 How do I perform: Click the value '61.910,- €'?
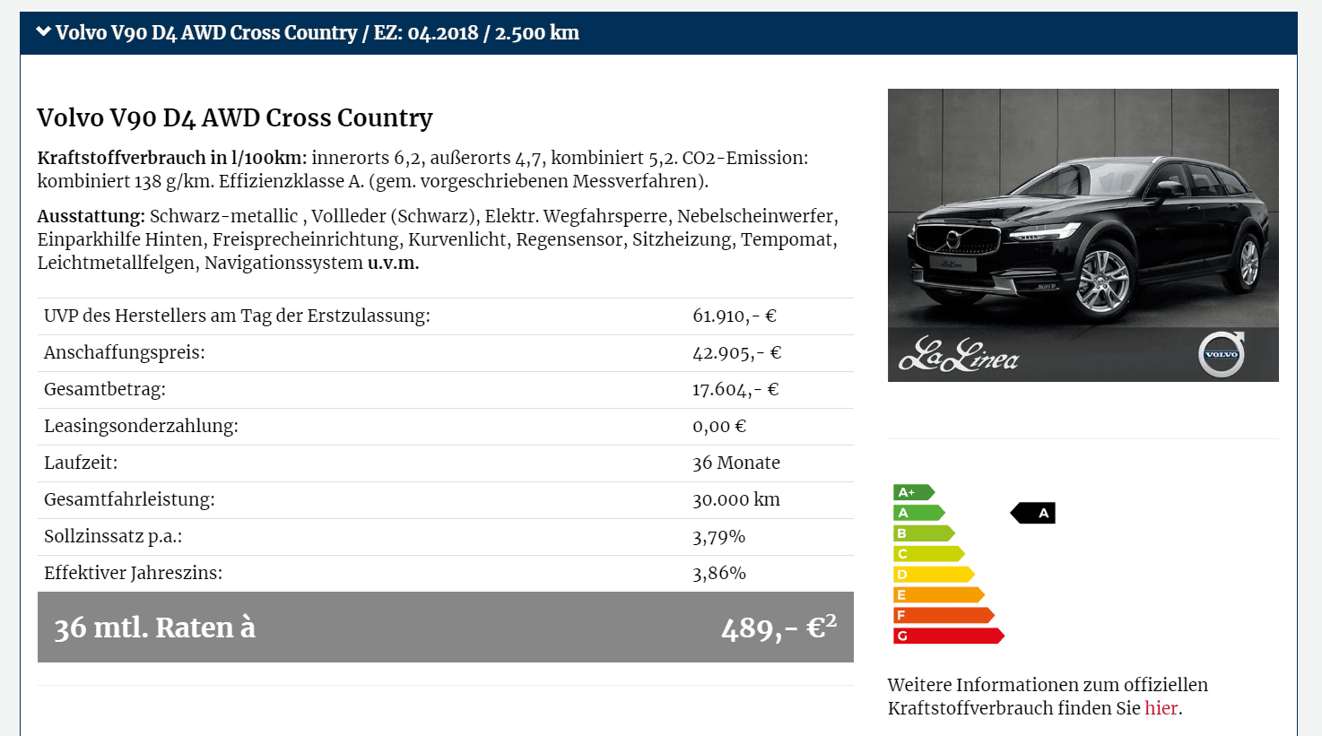pyautogui.click(x=735, y=316)
